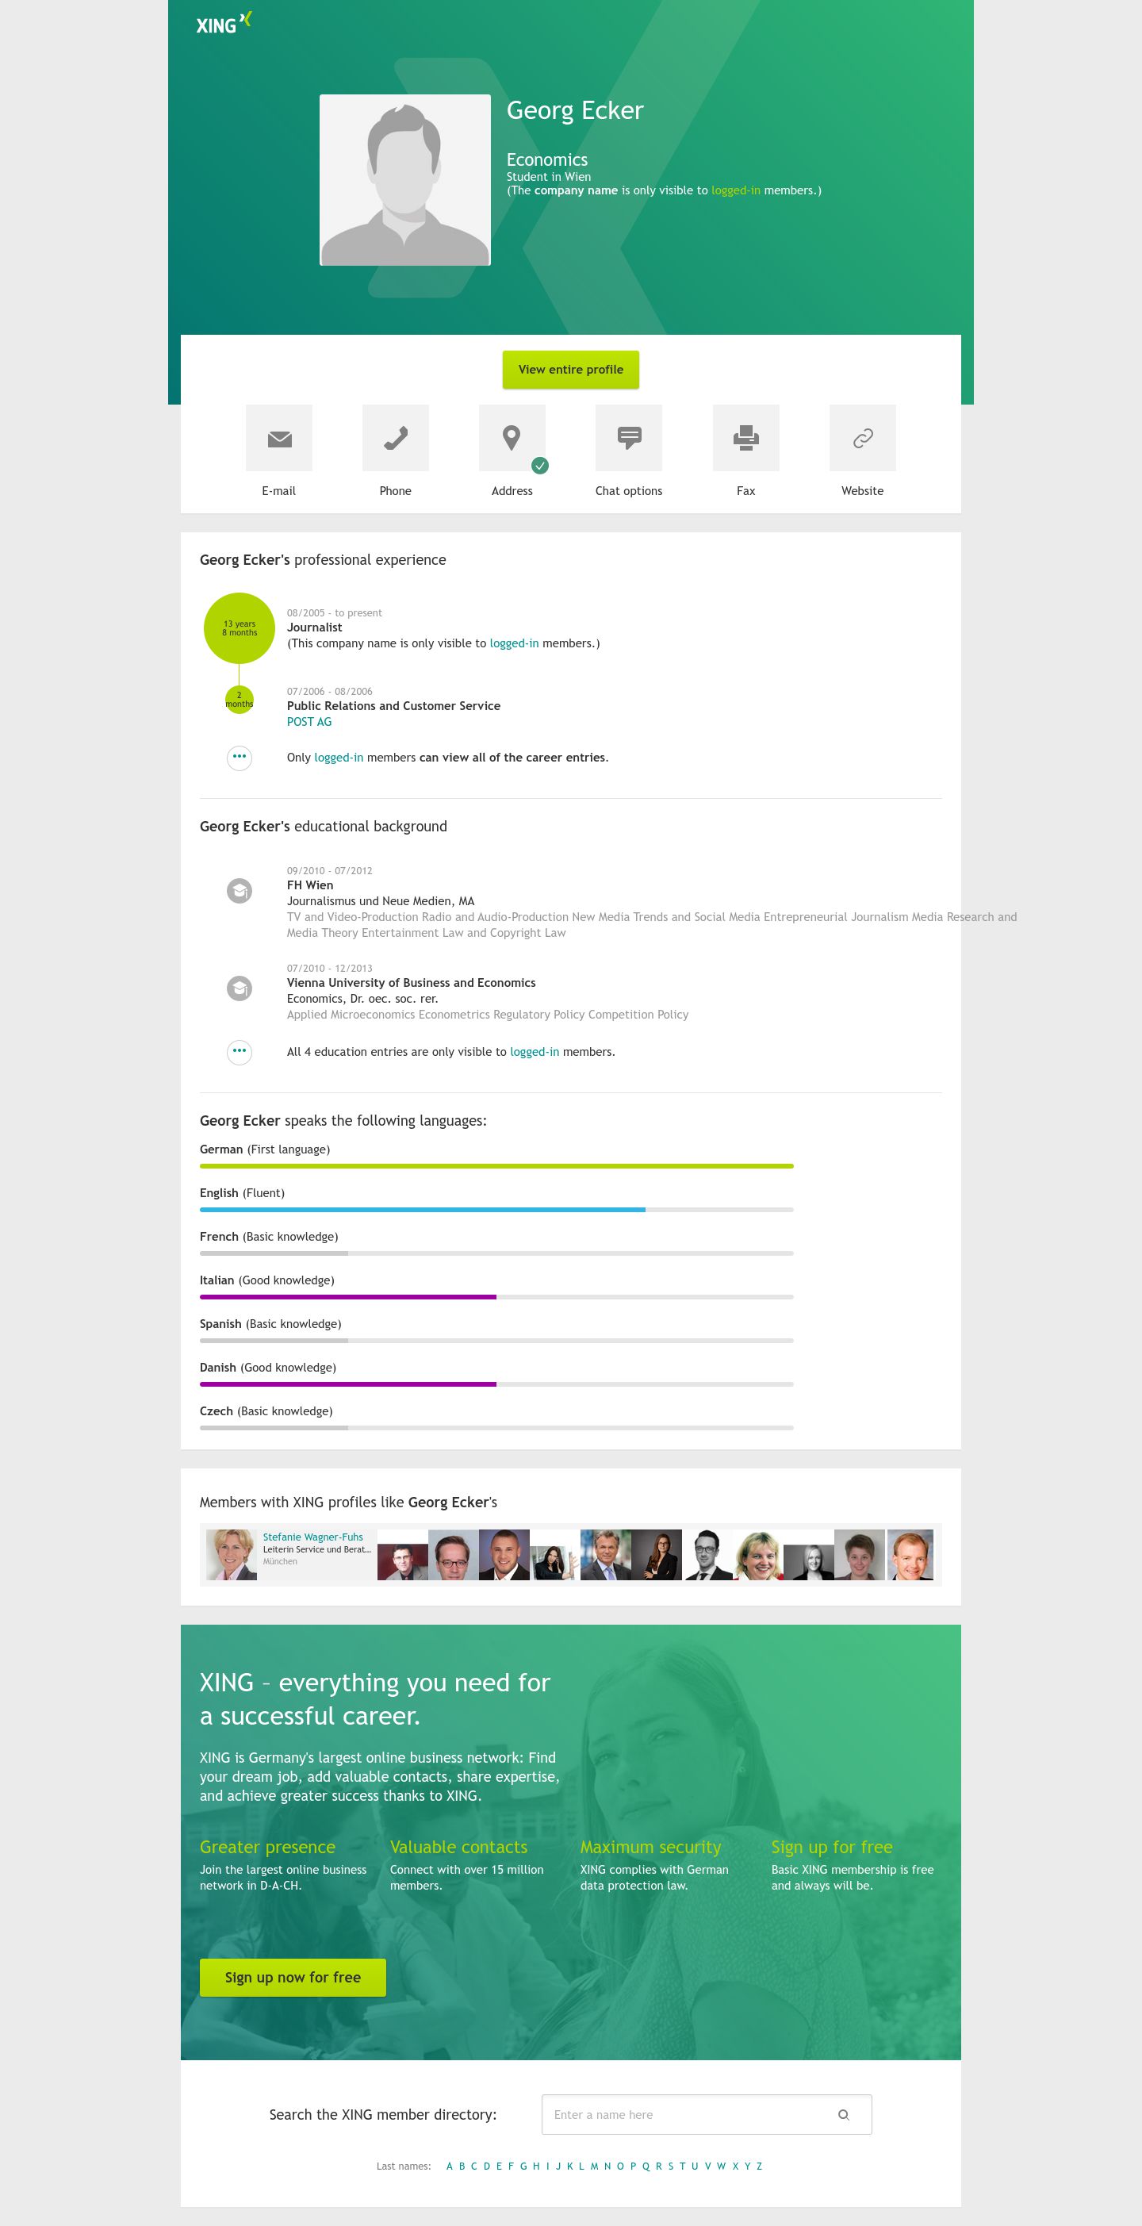This screenshot has width=1142, height=2226.
Task: Open the Website link icon
Action: click(x=863, y=438)
